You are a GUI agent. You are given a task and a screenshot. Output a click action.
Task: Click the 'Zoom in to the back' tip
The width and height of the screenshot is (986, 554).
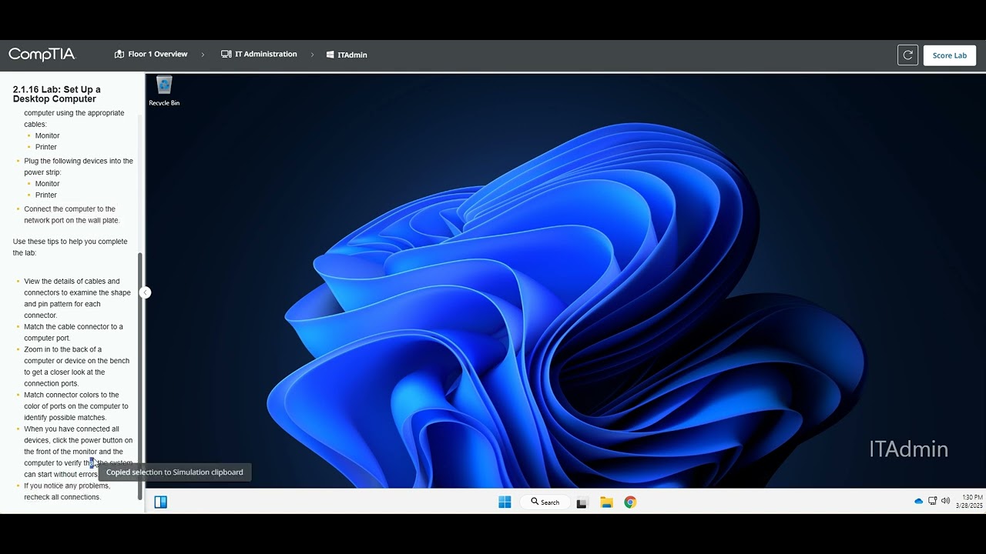(76, 366)
